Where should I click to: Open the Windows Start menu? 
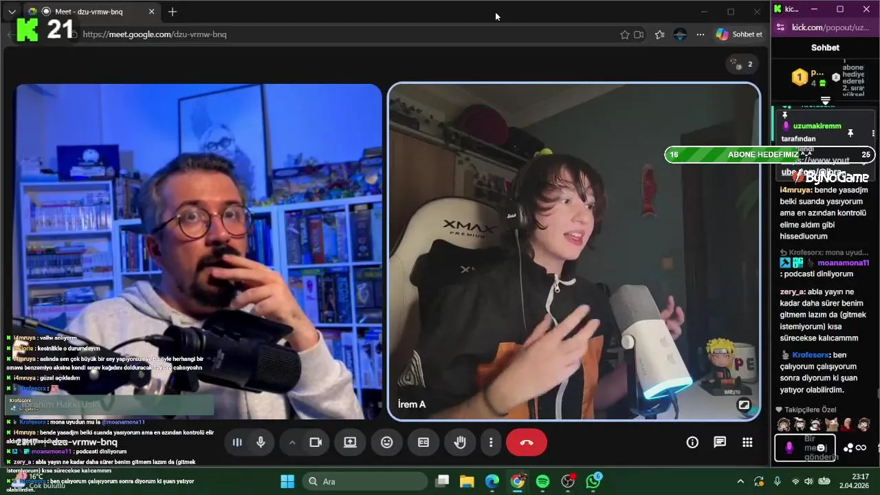pyautogui.click(x=287, y=481)
